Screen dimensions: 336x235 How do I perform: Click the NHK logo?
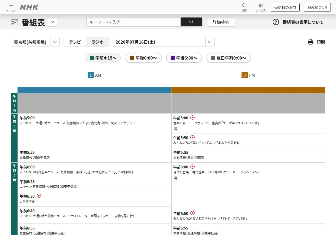29,7
